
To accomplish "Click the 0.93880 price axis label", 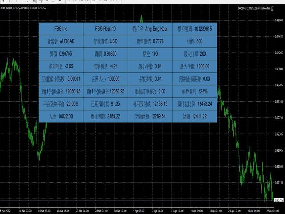I will coord(279,69).
